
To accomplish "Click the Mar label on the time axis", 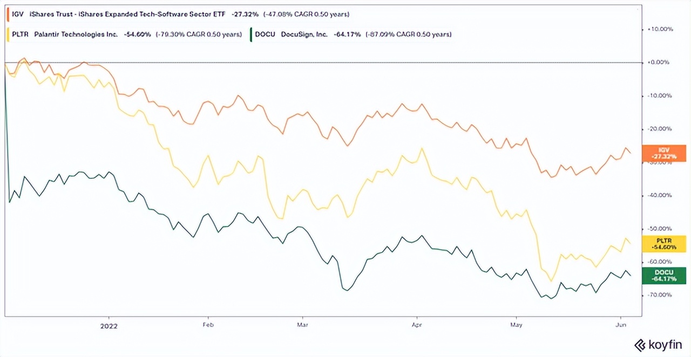I will (x=302, y=325).
